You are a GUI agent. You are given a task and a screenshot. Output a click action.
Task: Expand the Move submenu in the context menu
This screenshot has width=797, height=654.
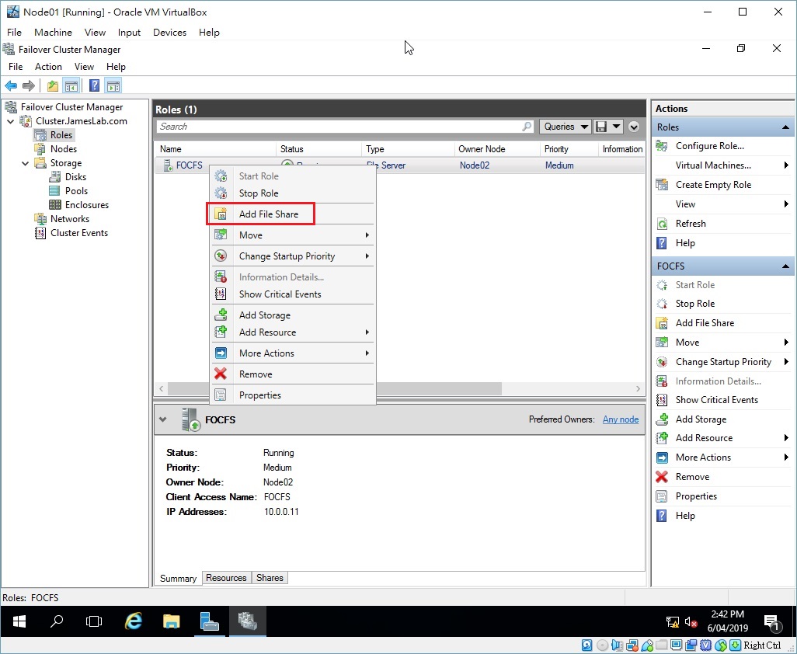[250, 235]
